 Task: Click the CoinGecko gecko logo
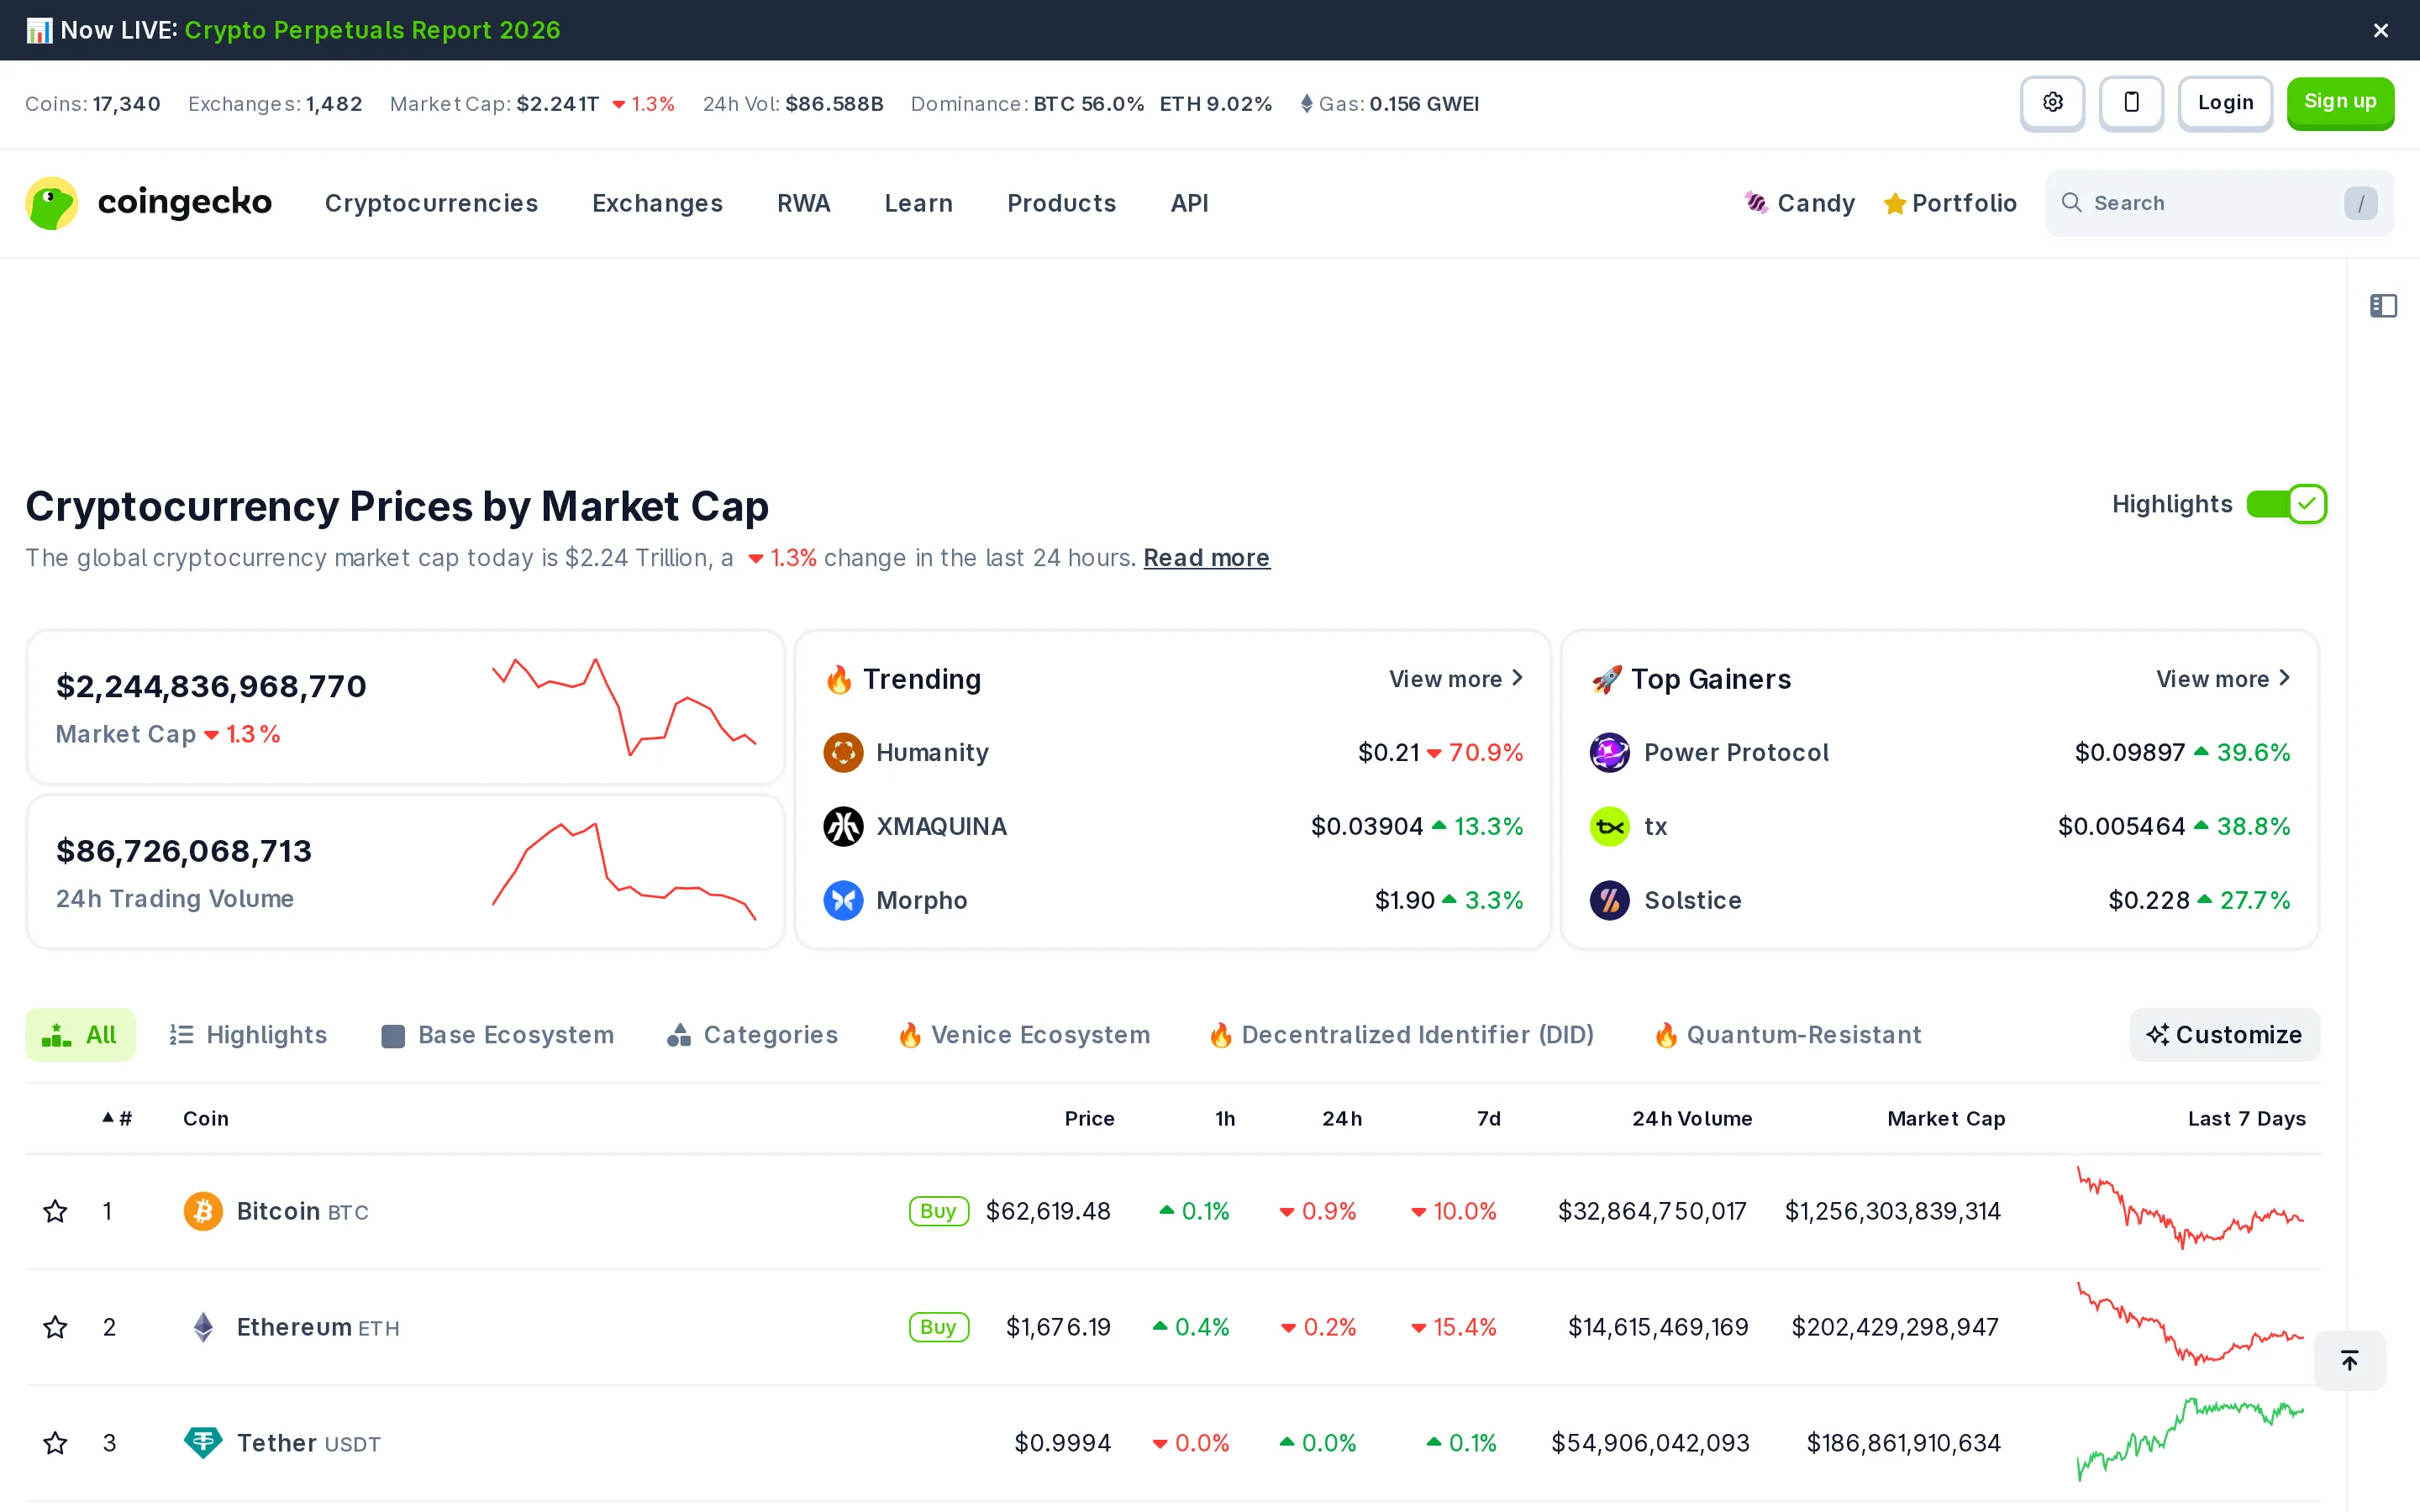52,203
